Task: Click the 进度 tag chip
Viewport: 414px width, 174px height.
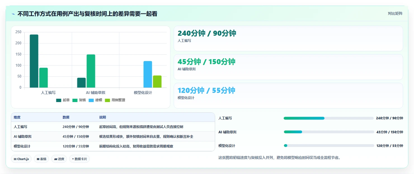Action: [59, 159]
